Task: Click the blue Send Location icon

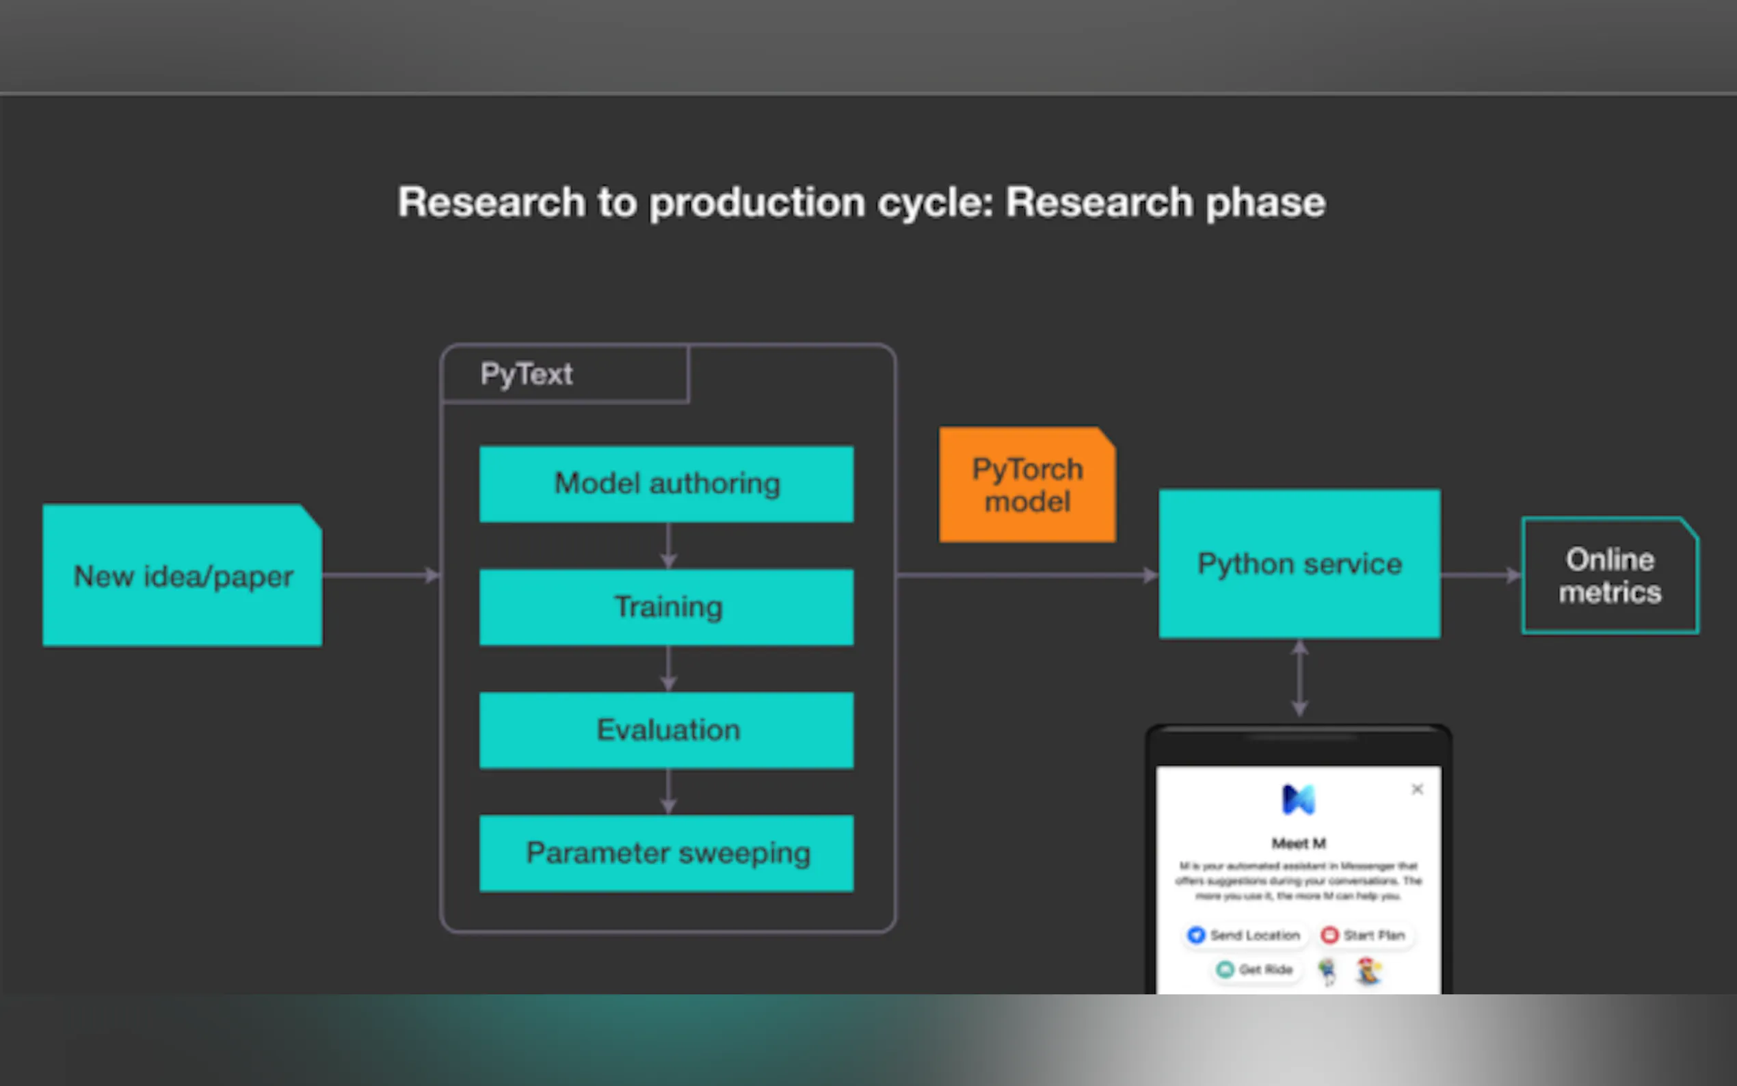Action: click(x=1195, y=935)
